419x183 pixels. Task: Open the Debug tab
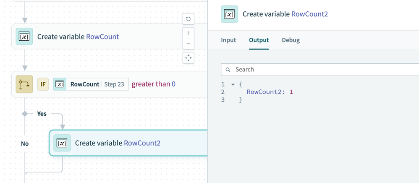click(x=291, y=40)
